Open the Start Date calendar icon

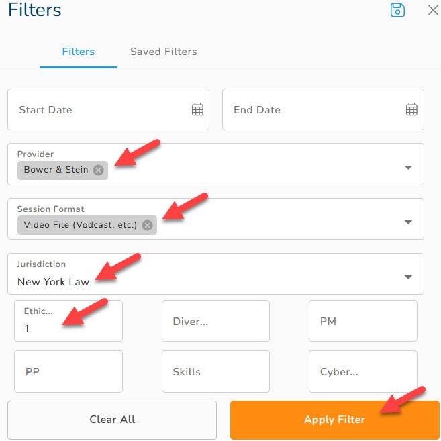[x=197, y=109]
